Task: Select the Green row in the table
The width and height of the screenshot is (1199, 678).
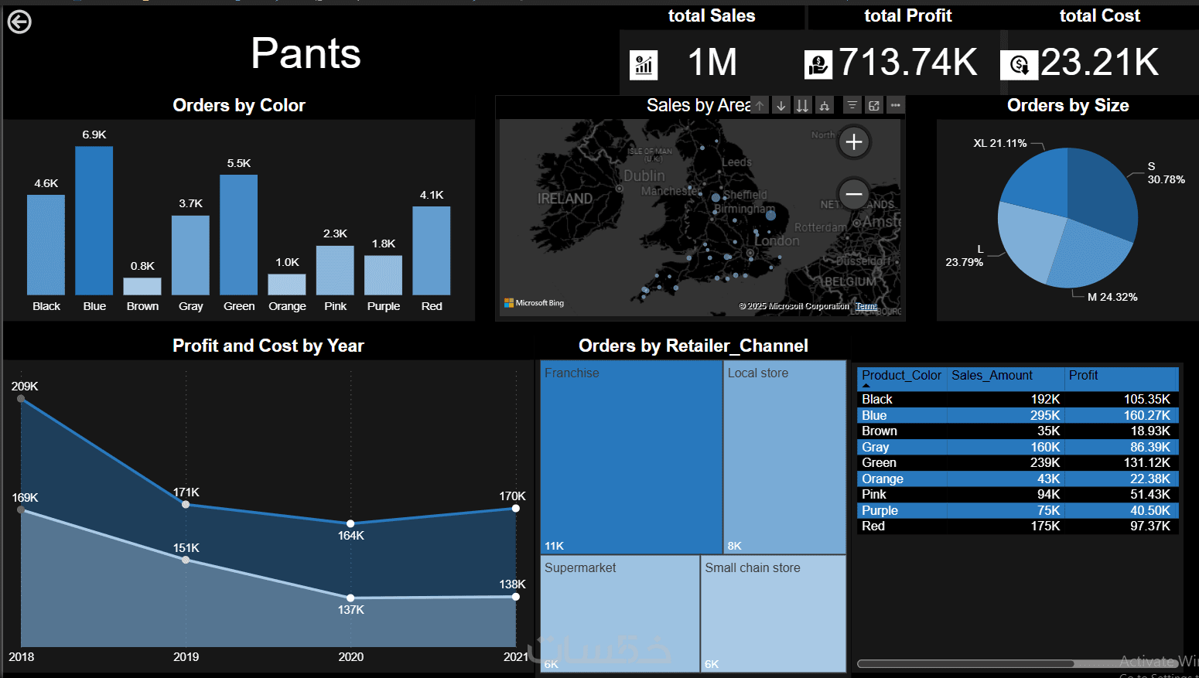Action: pyautogui.click(x=1017, y=462)
